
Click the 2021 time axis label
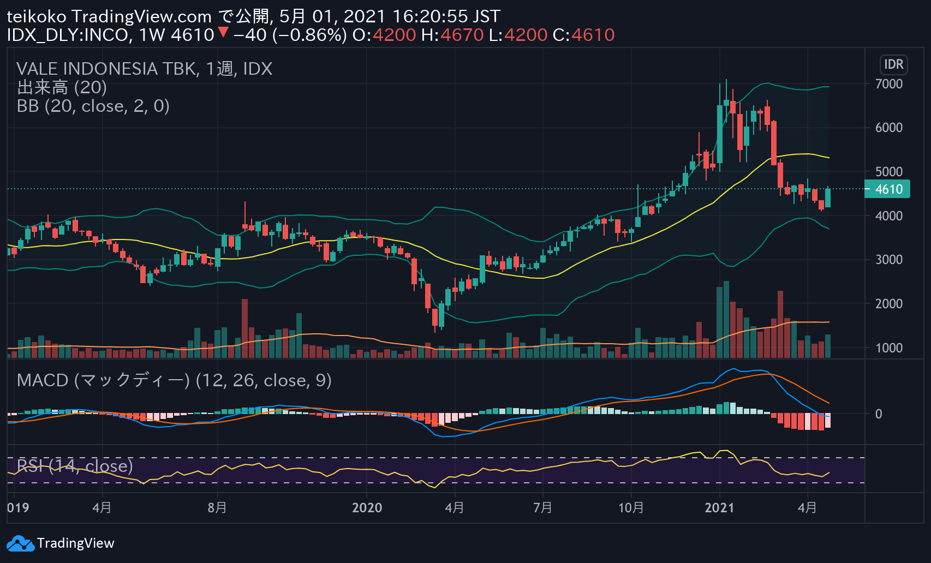pos(720,508)
